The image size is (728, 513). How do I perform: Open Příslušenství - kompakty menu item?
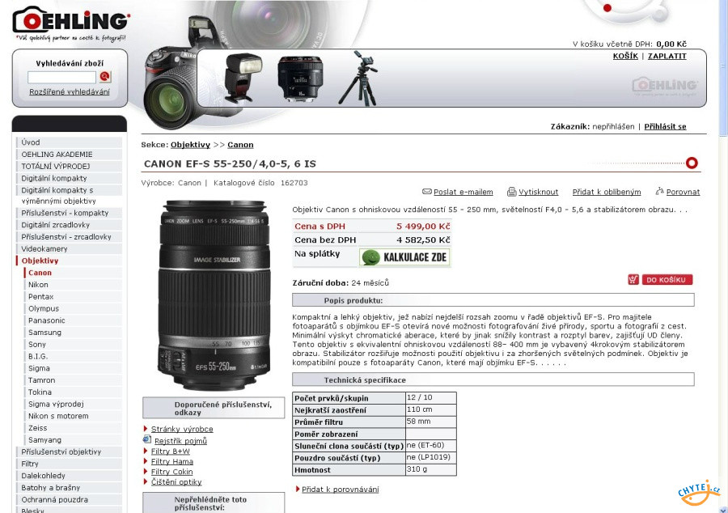(70, 213)
